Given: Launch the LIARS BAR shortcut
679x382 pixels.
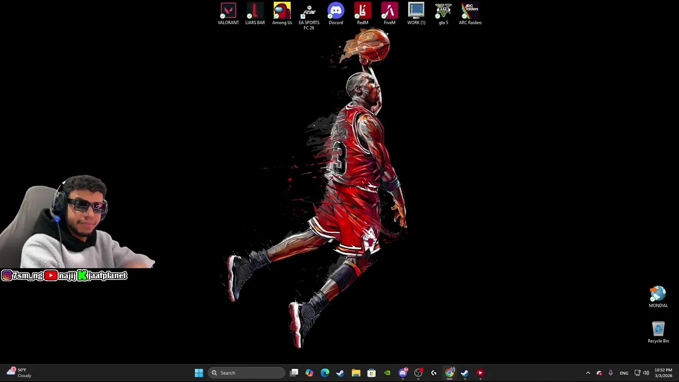Looking at the screenshot, I should click(255, 14).
